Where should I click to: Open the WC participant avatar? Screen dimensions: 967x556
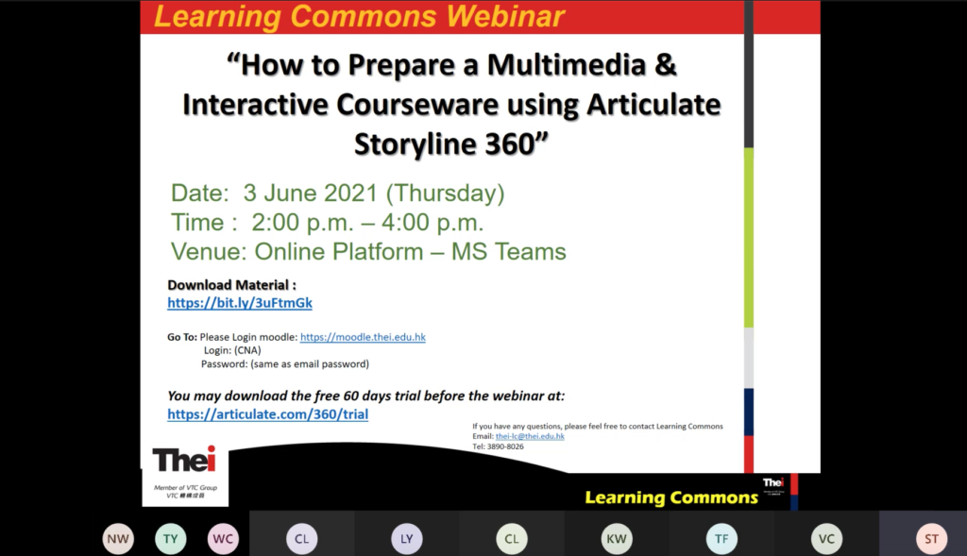[x=224, y=539]
